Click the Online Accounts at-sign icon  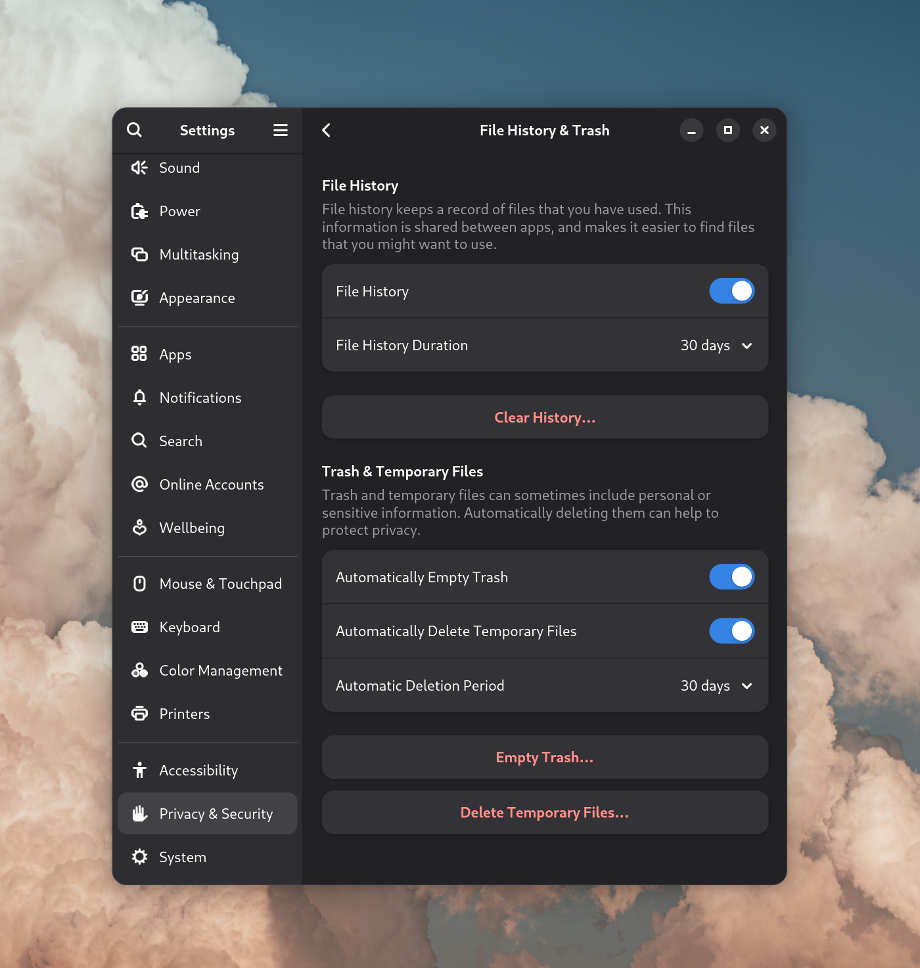point(139,484)
